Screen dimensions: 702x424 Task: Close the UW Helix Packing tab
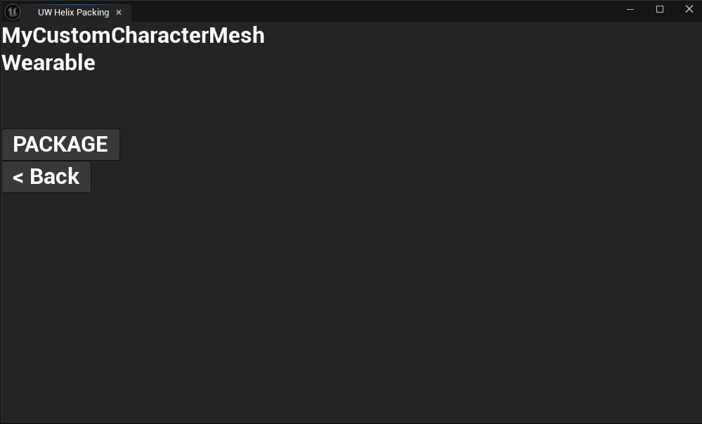(119, 13)
